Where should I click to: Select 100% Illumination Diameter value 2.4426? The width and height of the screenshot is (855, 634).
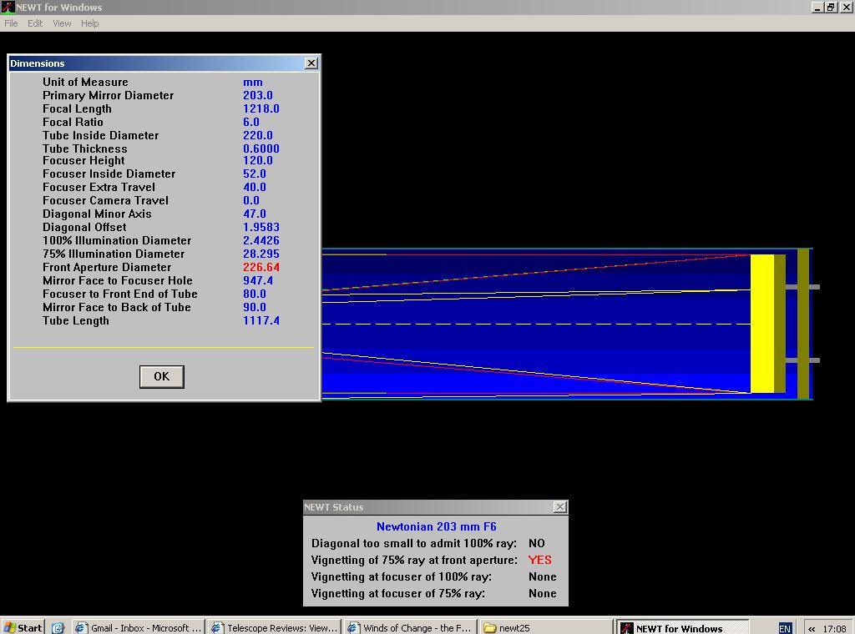[x=261, y=240]
